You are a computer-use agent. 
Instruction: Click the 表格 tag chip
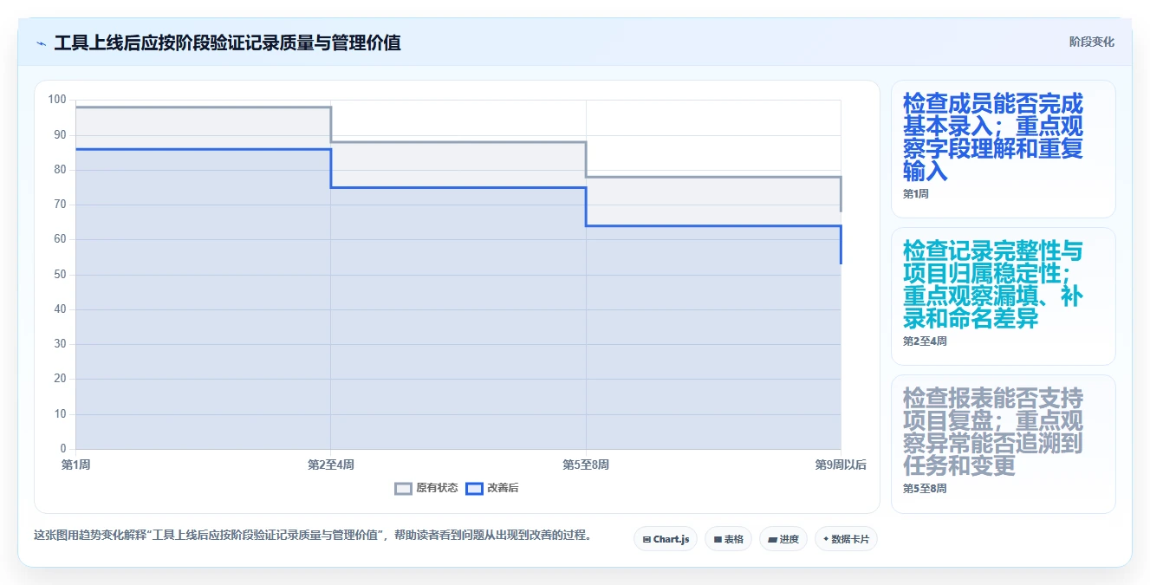[x=728, y=539]
